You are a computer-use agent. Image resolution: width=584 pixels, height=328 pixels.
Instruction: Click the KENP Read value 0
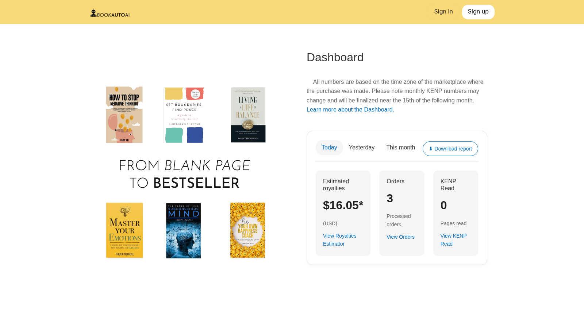(x=443, y=206)
